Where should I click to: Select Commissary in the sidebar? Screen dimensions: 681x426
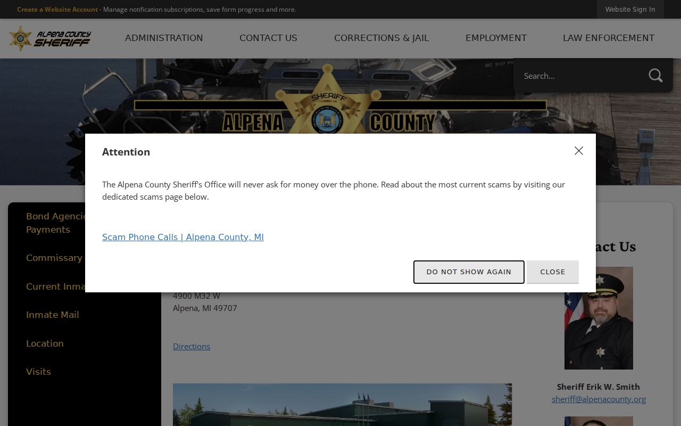click(54, 258)
